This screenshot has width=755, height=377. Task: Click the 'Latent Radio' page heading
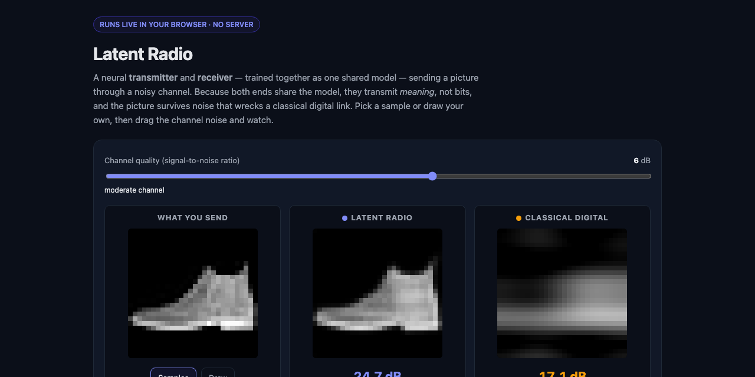143,54
